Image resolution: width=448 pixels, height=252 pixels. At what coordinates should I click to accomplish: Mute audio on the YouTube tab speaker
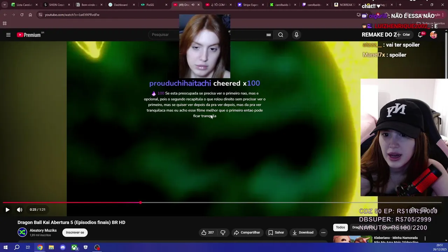[192, 5]
